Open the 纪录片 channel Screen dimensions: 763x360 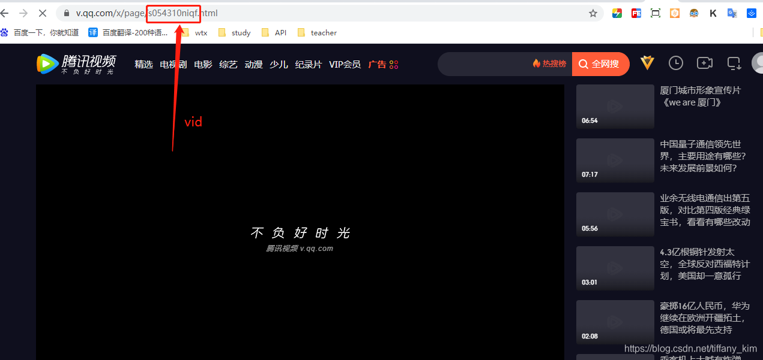coord(309,64)
